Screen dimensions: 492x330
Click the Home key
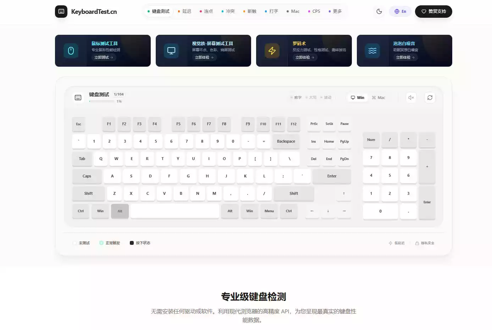329,142
